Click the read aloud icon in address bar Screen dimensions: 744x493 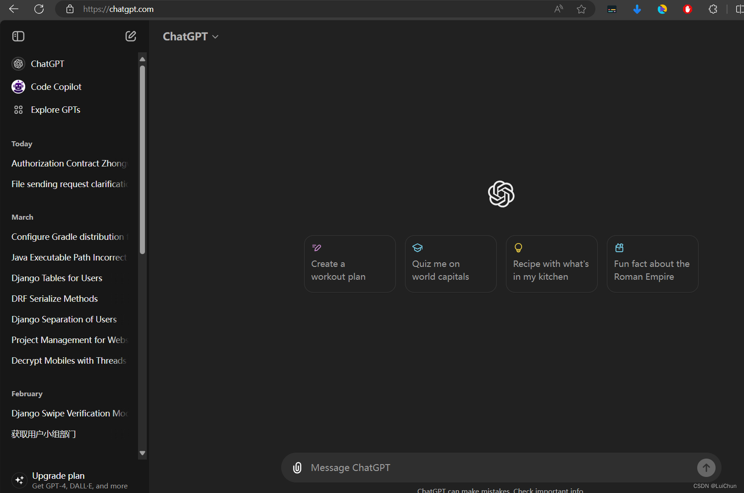pos(558,9)
